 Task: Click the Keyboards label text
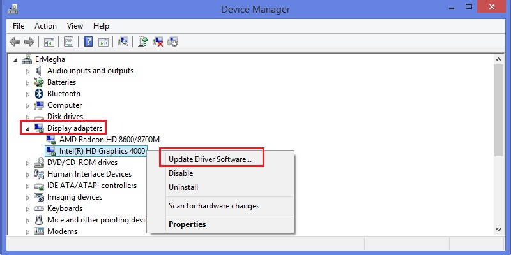(65, 208)
